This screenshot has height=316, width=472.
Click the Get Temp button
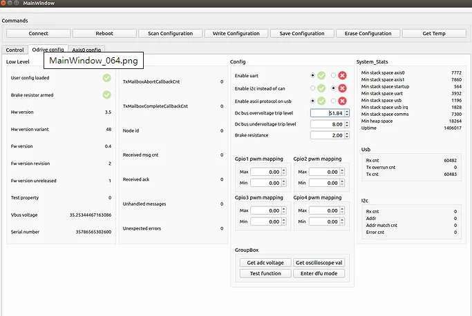[x=434, y=33]
